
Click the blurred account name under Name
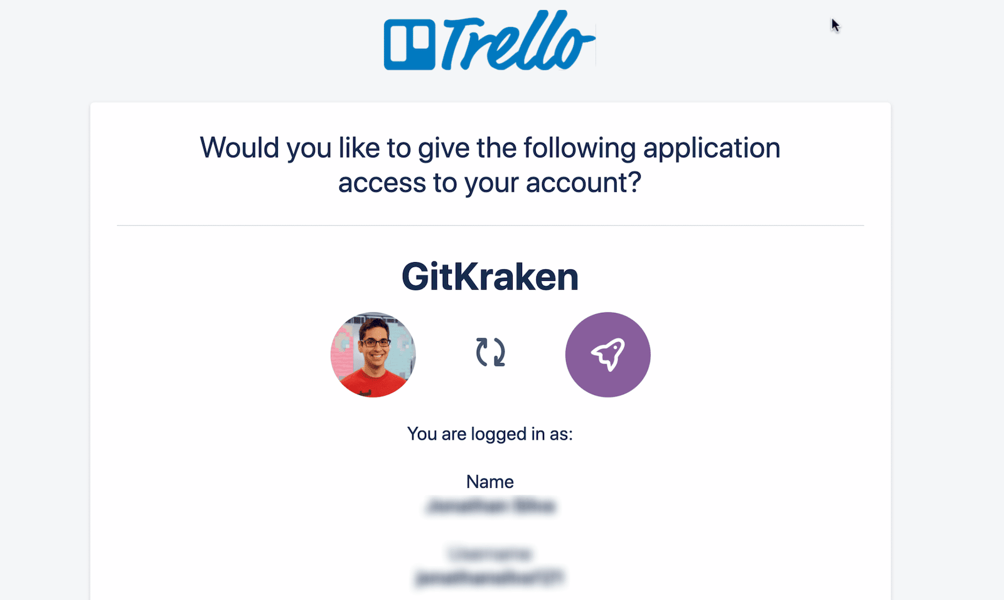[491, 505]
